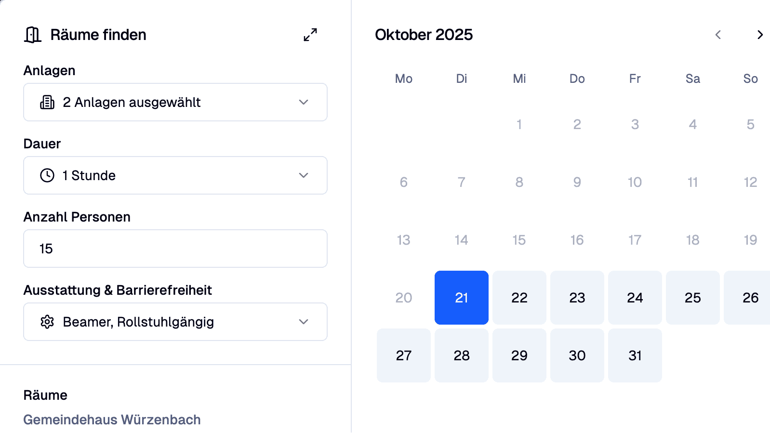Open the Gemeindehaus Würzenbach link

click(x=112, y=420)
